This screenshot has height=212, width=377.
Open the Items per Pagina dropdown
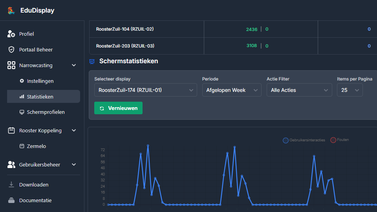[350, 90]
